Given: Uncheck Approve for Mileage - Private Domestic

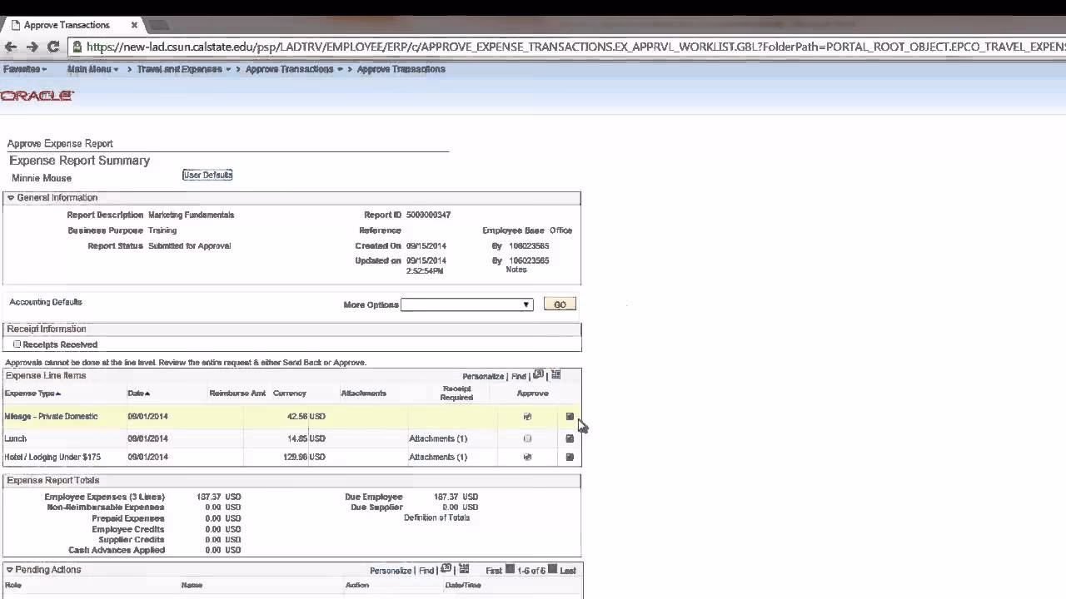Looking at the screenshot, I should pyautogui.click(x=527, y=417).
